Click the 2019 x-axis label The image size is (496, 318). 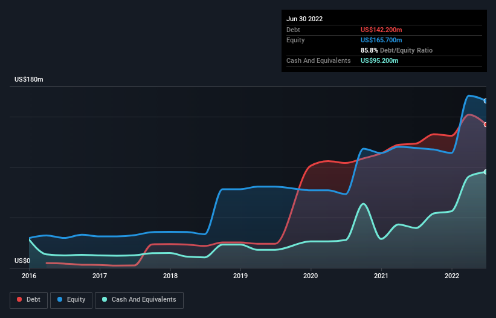coord(240,276)
